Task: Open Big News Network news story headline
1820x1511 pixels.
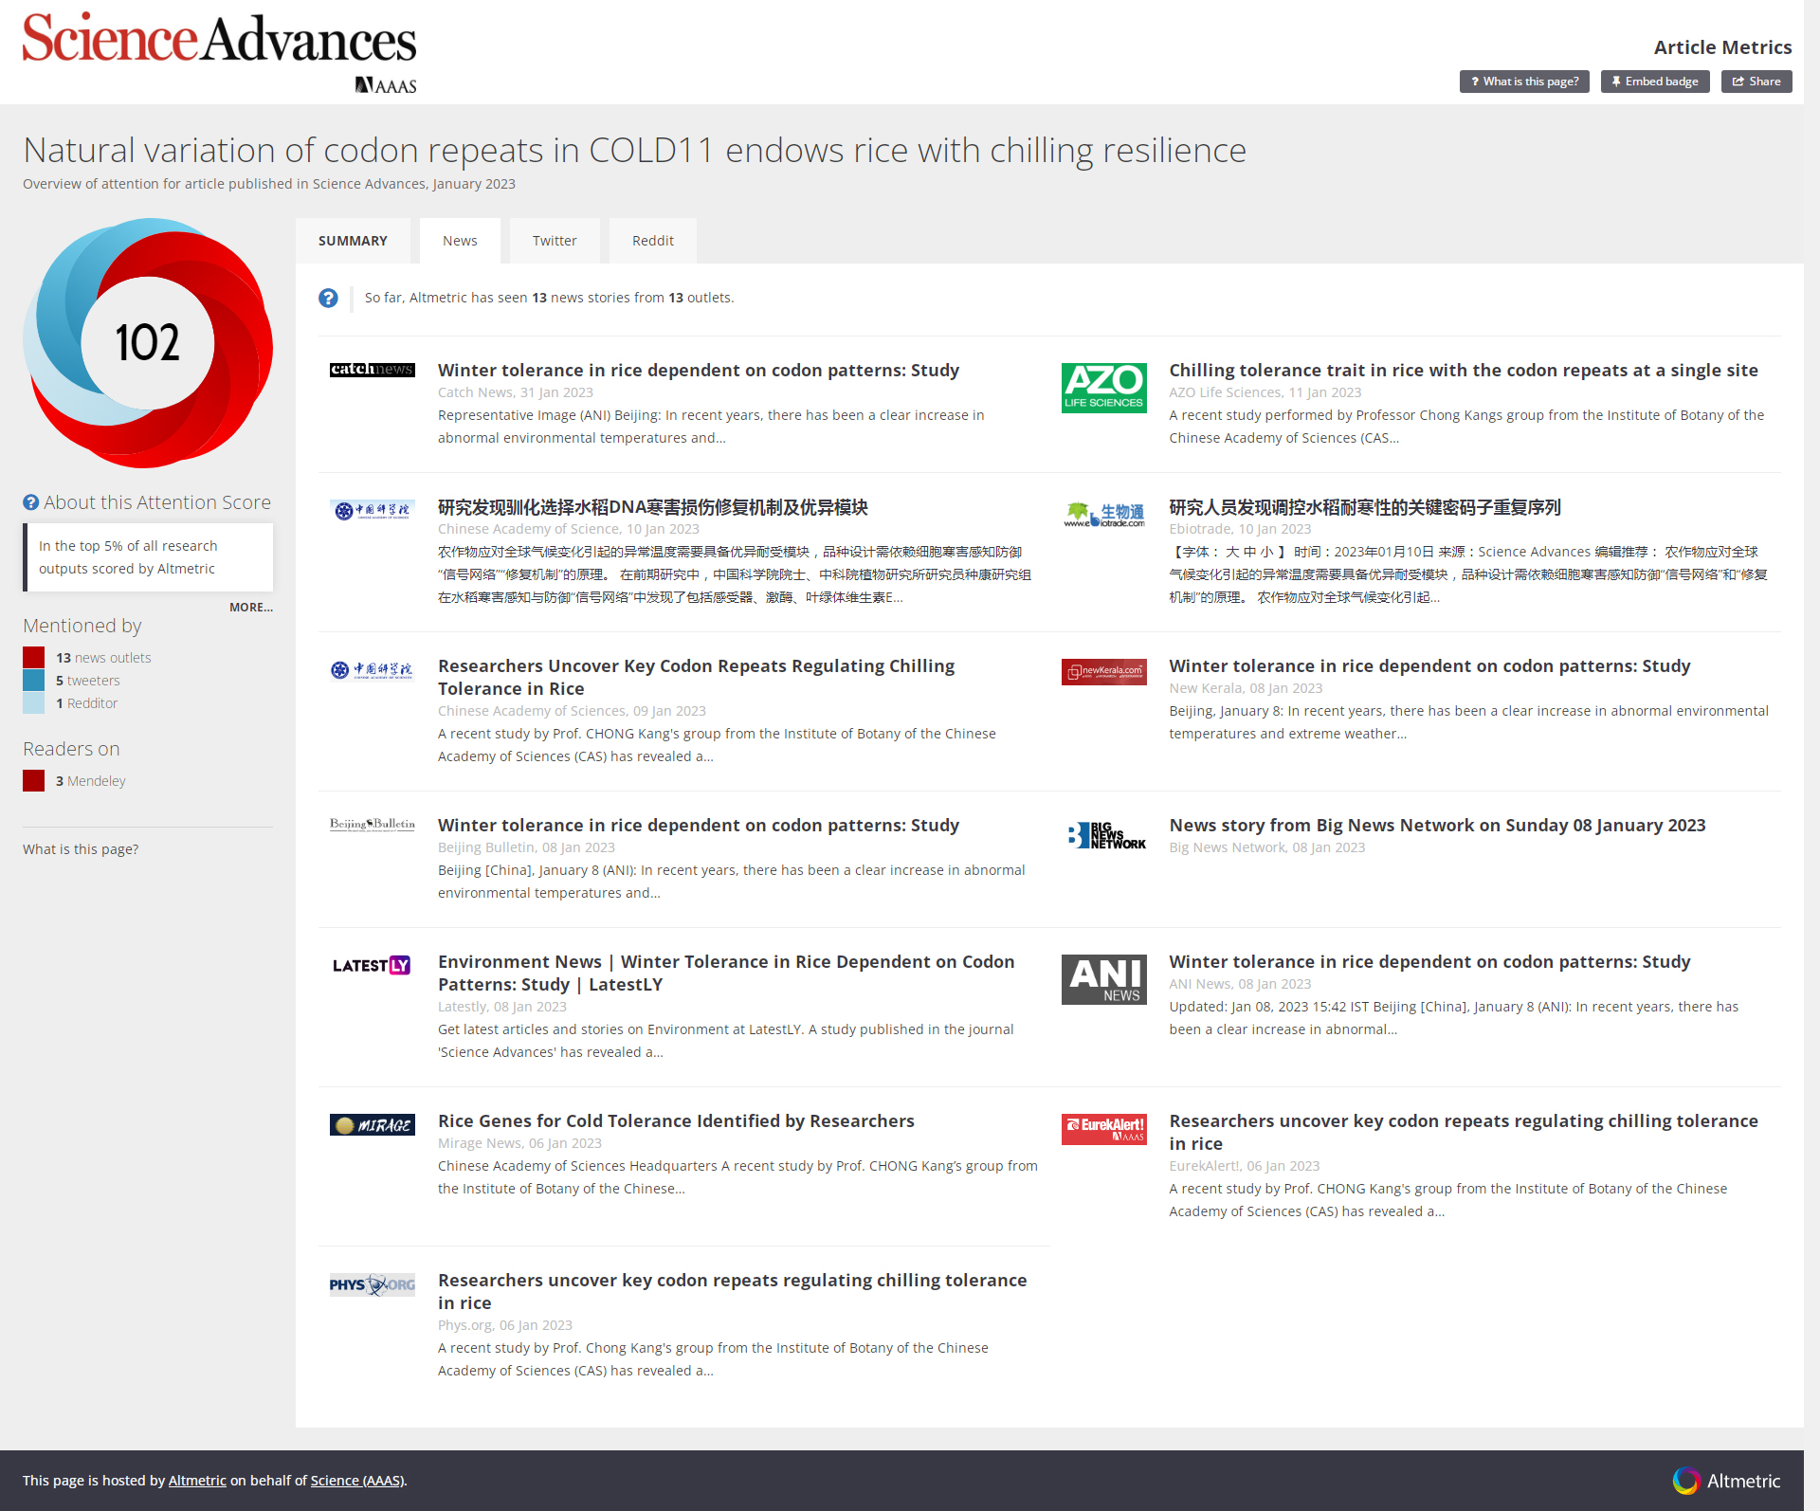Action: click(x=1437, y=826)
